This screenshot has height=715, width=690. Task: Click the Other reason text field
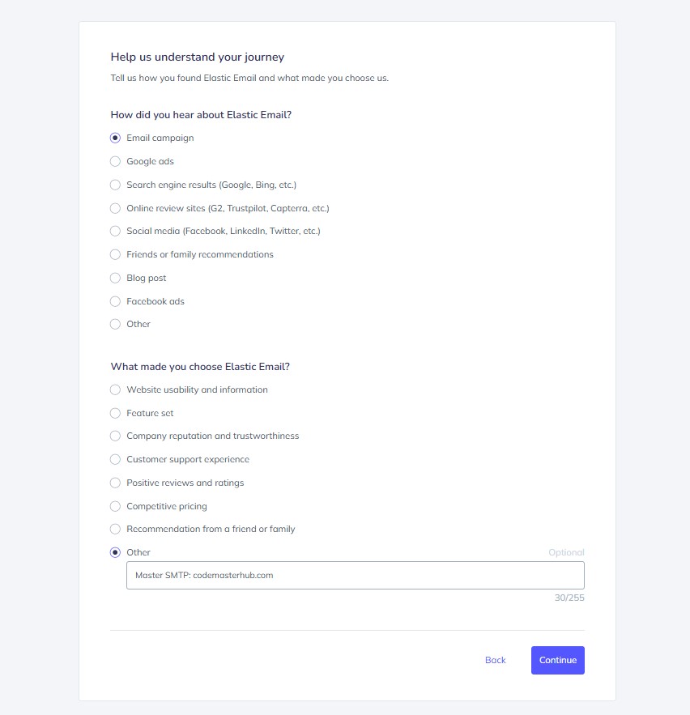tap(355, 576)
